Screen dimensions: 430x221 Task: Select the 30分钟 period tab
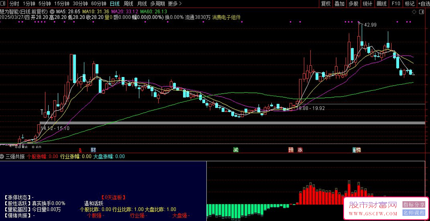click(x=80, y=4)
